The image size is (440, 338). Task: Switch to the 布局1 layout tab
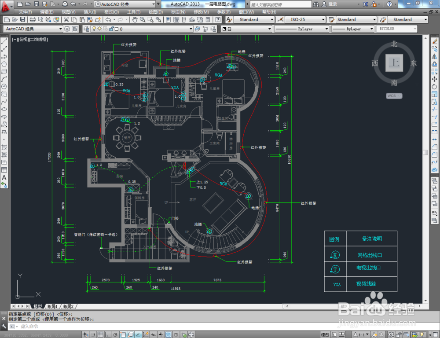(x=52, y=306)
